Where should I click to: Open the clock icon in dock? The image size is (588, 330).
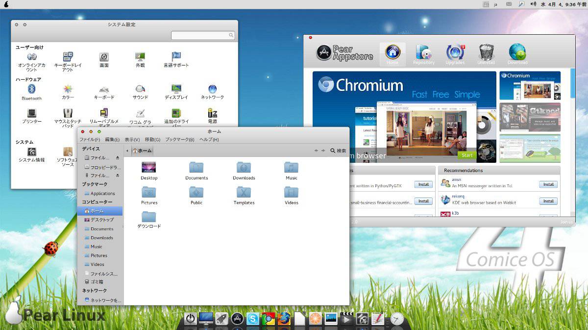pos(397,319)
